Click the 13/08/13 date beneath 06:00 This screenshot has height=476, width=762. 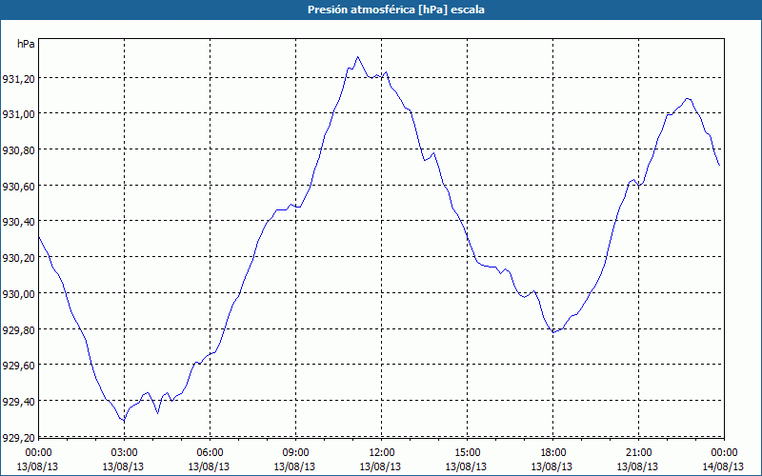(209, 466)
